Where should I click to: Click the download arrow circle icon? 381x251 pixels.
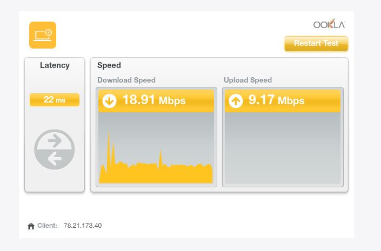pos(109,100)
